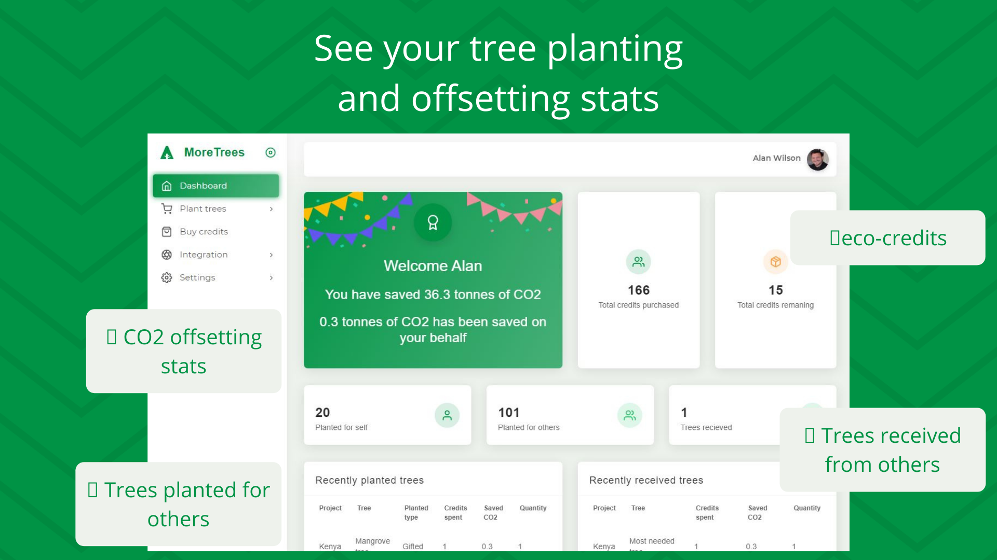Image resolution: width=997 pixels, height=560 pixels.
Task: Click the Planted for others group icon
Action: tap(629, 415)
